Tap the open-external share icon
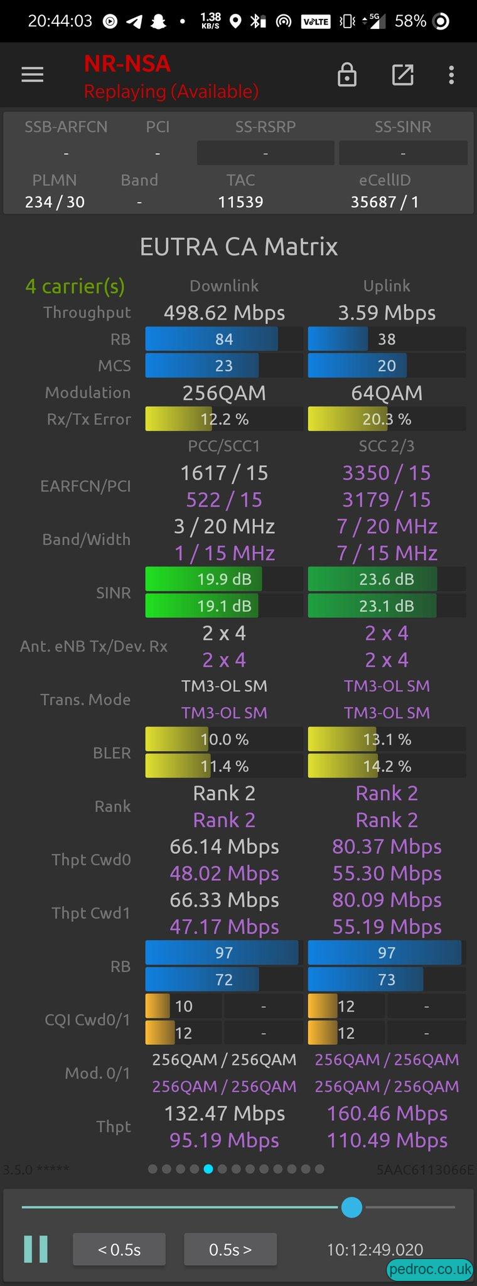Image resolution: width=477 pixels, height=1286 pixels. pos(402,75)
